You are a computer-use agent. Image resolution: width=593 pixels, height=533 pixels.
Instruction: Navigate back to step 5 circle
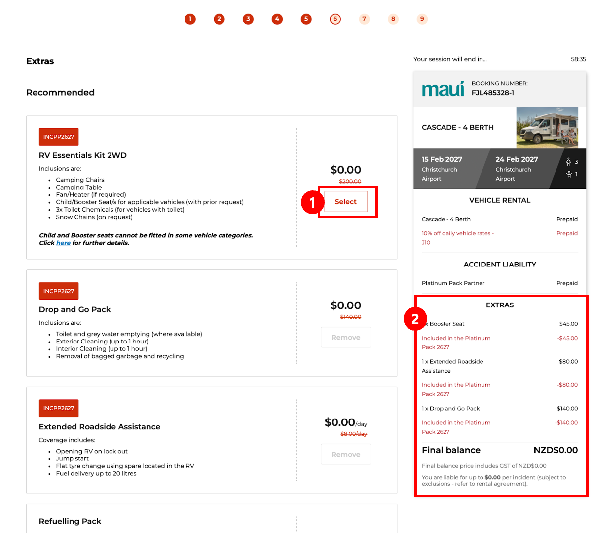[306, 19]
